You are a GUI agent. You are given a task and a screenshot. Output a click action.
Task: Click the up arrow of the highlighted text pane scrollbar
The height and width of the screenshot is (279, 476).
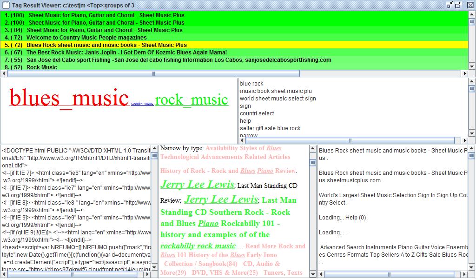(313, 148)
